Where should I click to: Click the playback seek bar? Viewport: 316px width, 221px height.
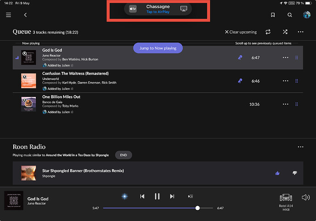coord(158,208)
